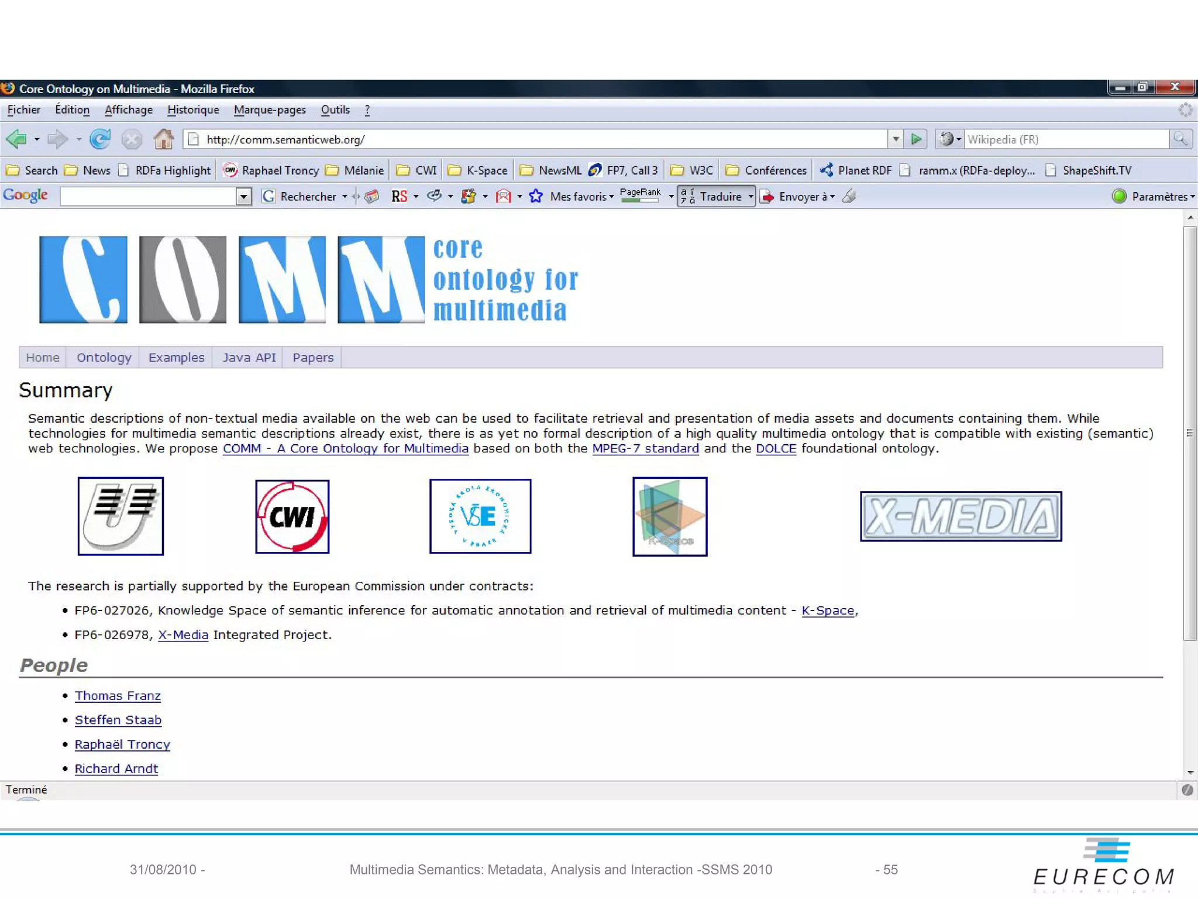Switch to the Papers tab
1198x899 pixels.
[x=313, y=358]
